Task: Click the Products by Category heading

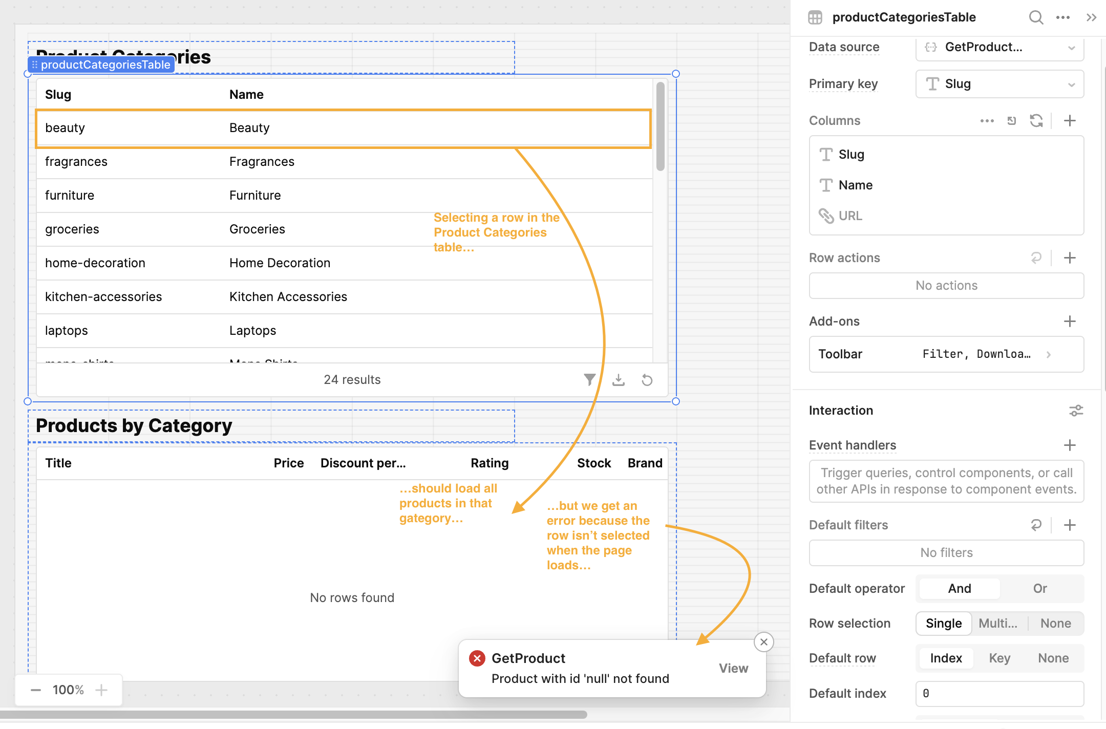Action: pos(134,426)
